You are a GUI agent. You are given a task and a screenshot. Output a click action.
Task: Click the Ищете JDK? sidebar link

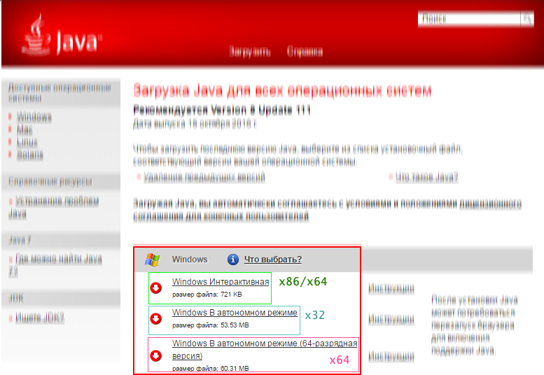[x=40, y=318]
